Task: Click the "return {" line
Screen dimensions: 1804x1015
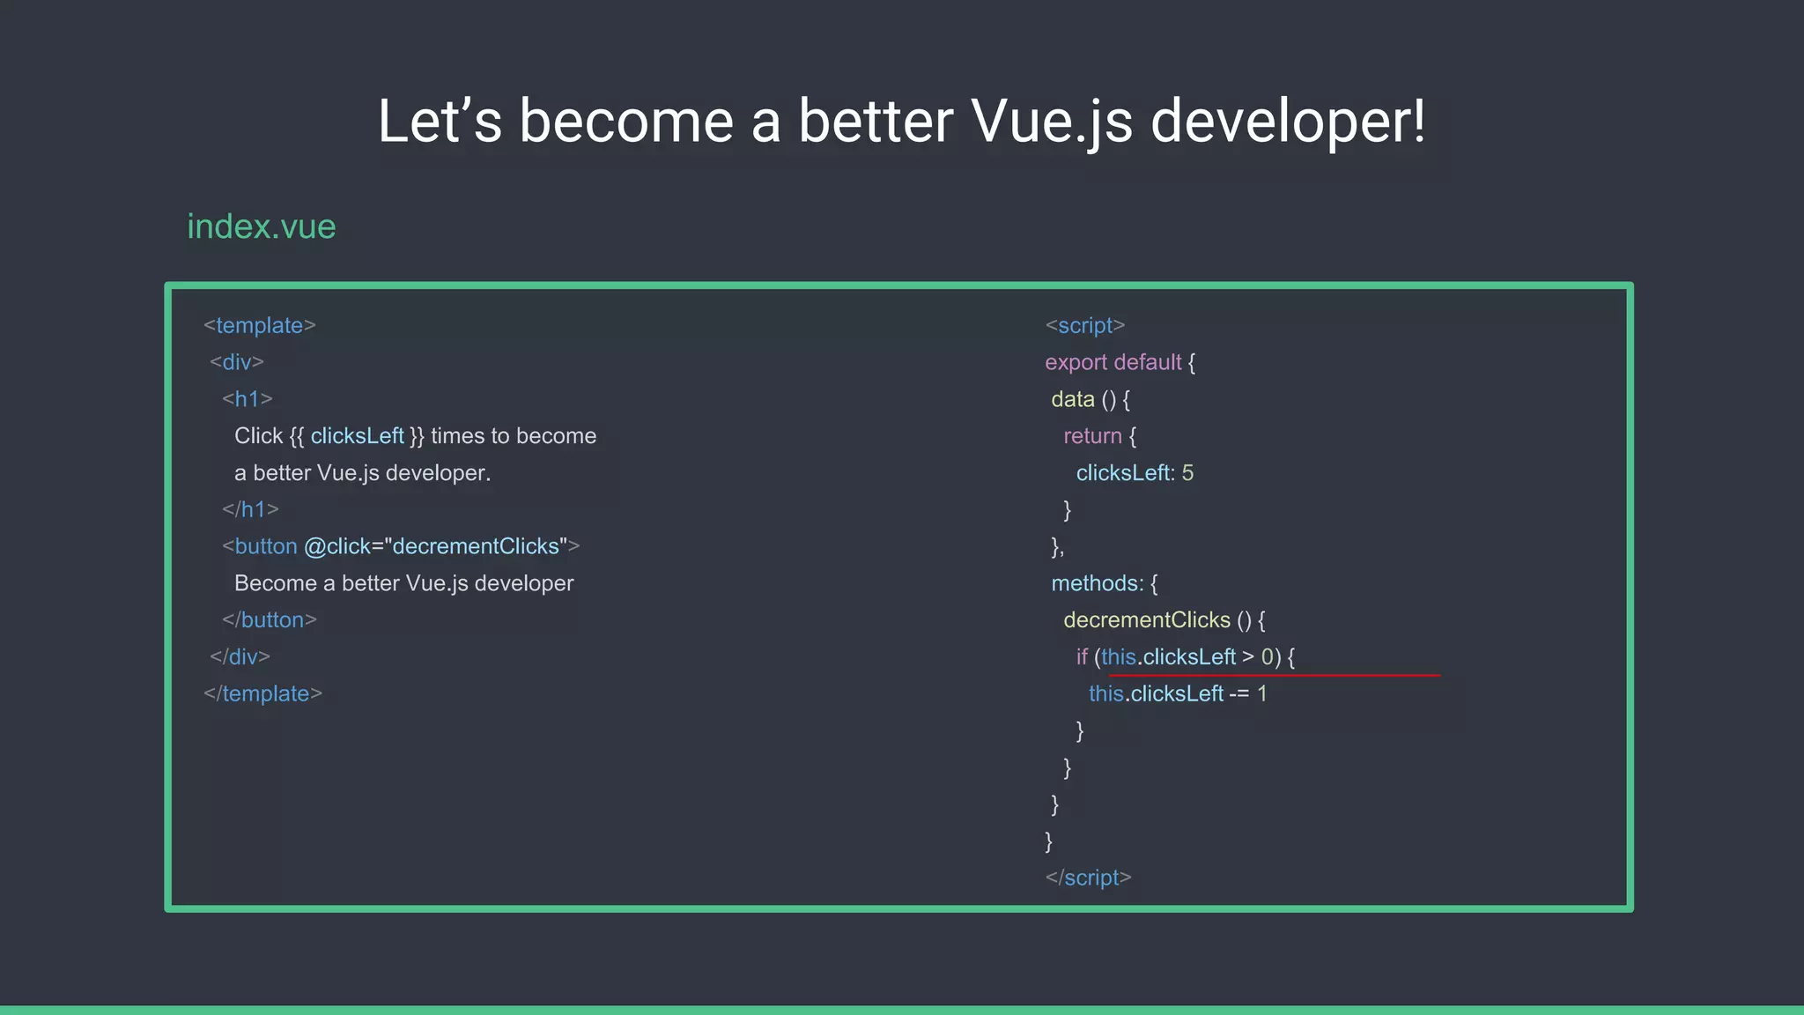Action: pyautogui.click(x=1100, y=436)
